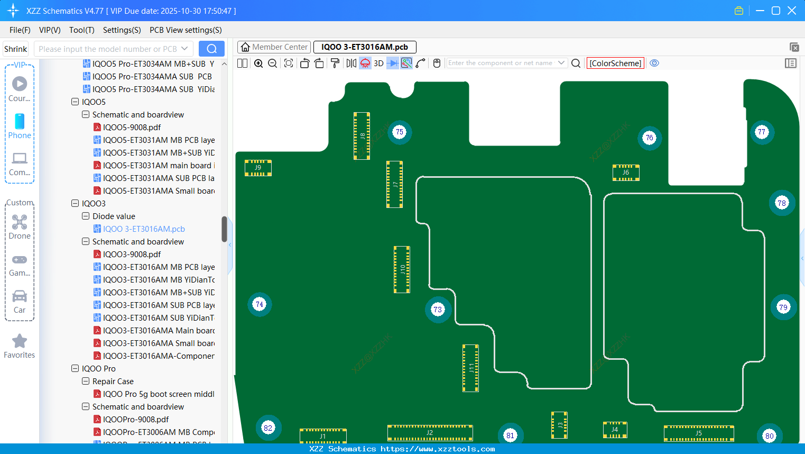Collapse the IQOO Pro tree node
Viewport: 805px width, 454px height.
click(75, 368)
